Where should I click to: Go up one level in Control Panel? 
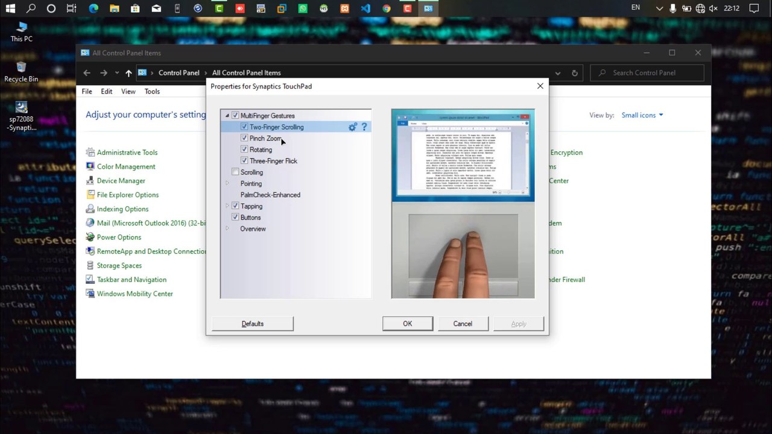(128, 73)
